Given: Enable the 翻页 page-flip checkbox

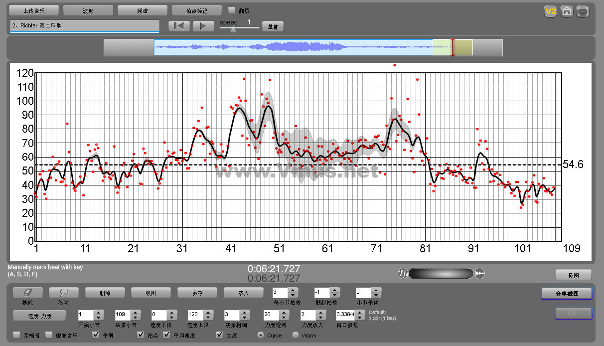Looking at the screenshot, I should pos(231,10).
